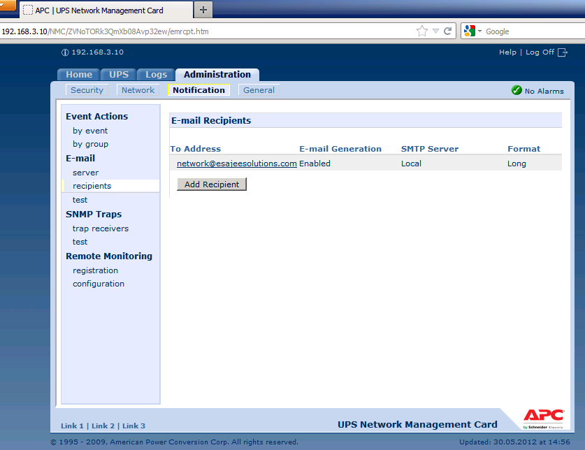The height and width of the screenshot is (450, 585).
Task: Click the Remote Monitoring sidebar heading
Action: [x=109, y=256]
